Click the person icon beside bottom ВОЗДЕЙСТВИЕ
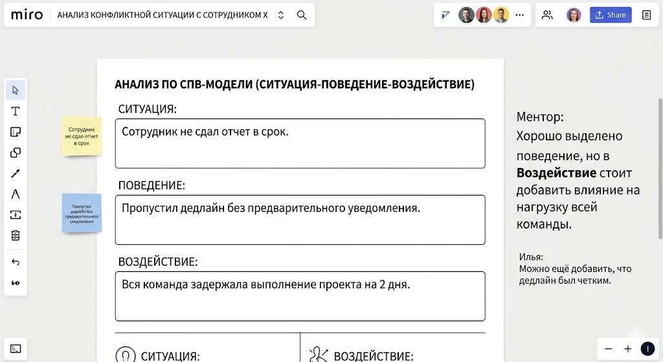Image resolution: width=663 pixels, height=362 pixels. [x=319, y=356]
